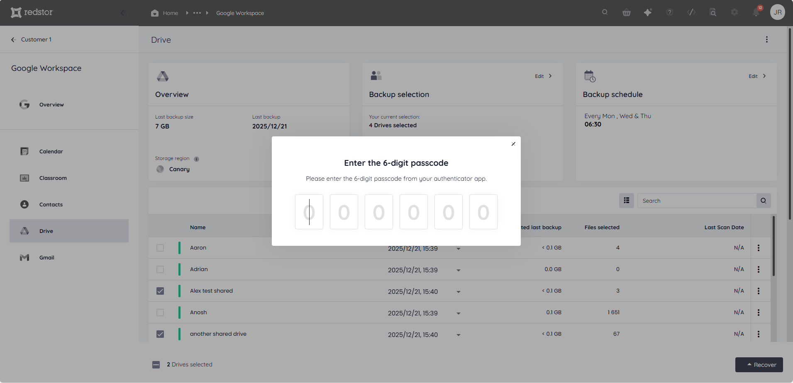Uncheck Alex test shared checkbox
This screenshot has width=793, height=383.
click(x=160, y=291)
